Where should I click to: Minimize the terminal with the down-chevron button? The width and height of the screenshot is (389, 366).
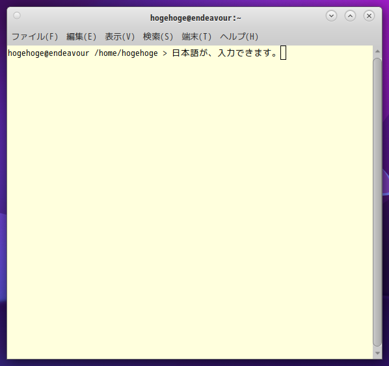click(x=331, y=16)
